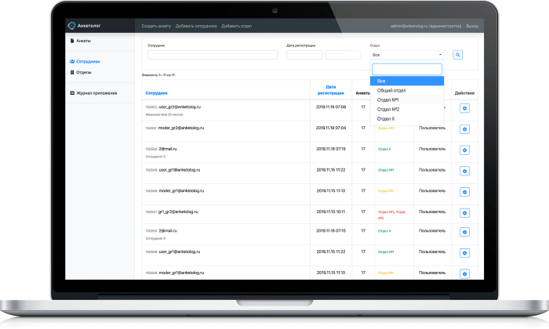This screenshot has width=549, height=329.
Task: Click Добавить отдел in the top bar
Action: (236, 26)
